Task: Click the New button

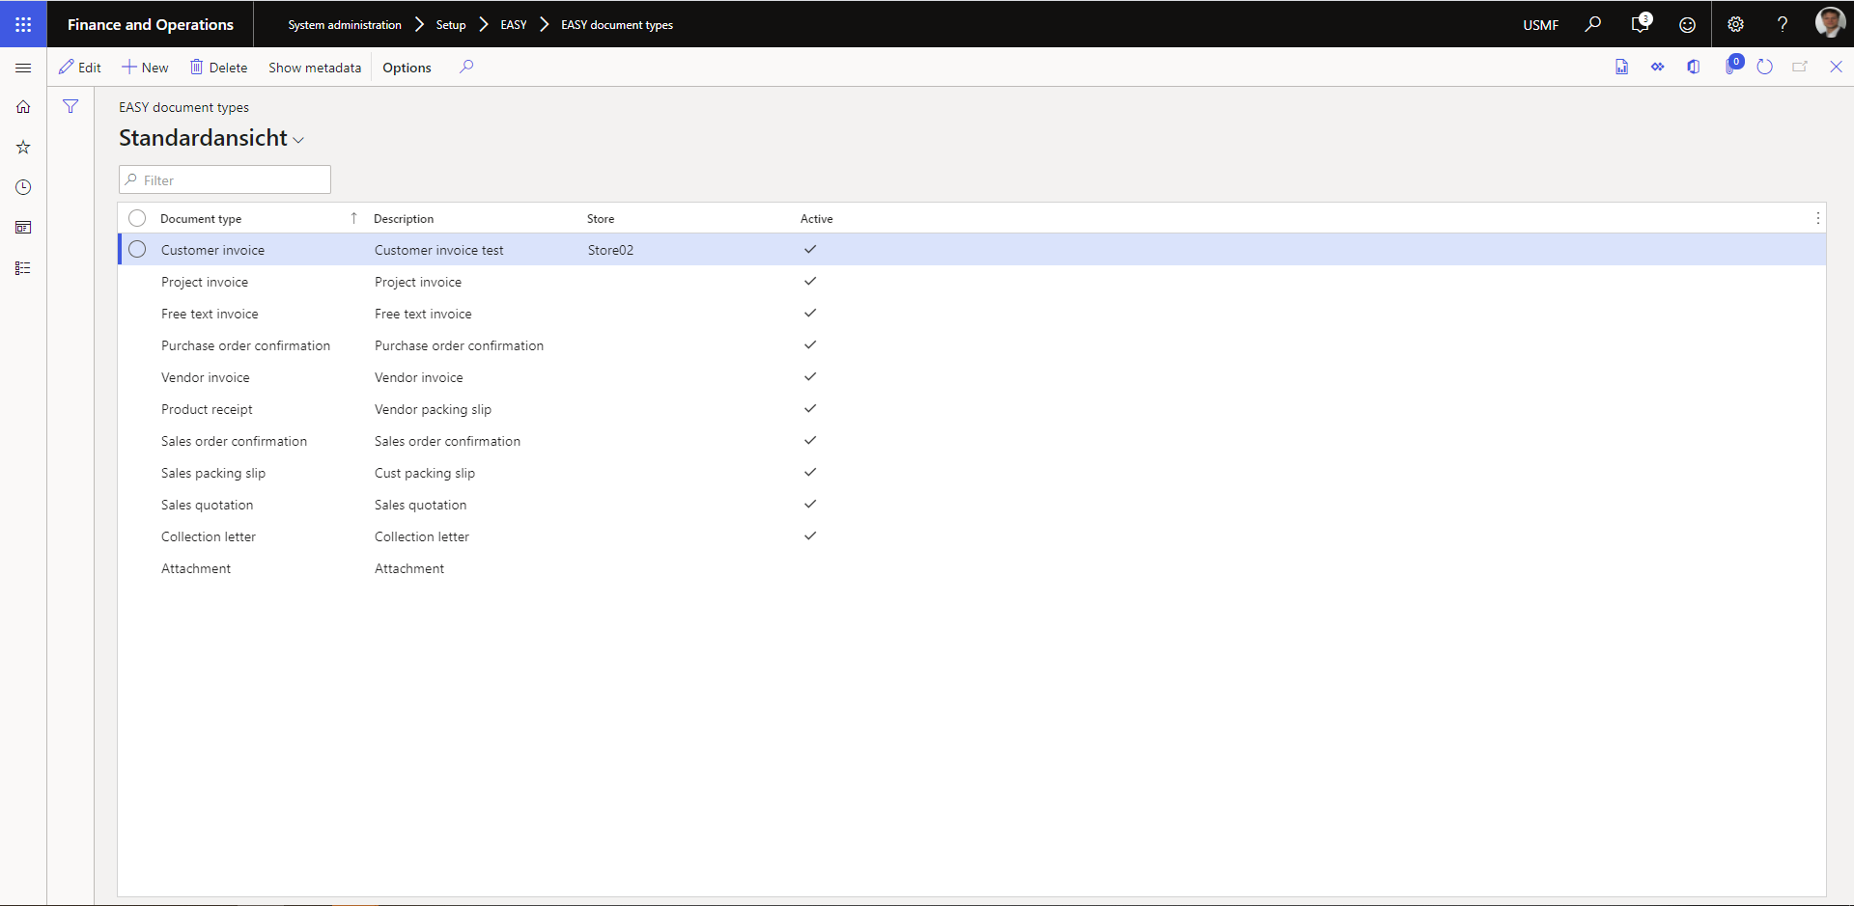Action: click(x=145, y=68)
